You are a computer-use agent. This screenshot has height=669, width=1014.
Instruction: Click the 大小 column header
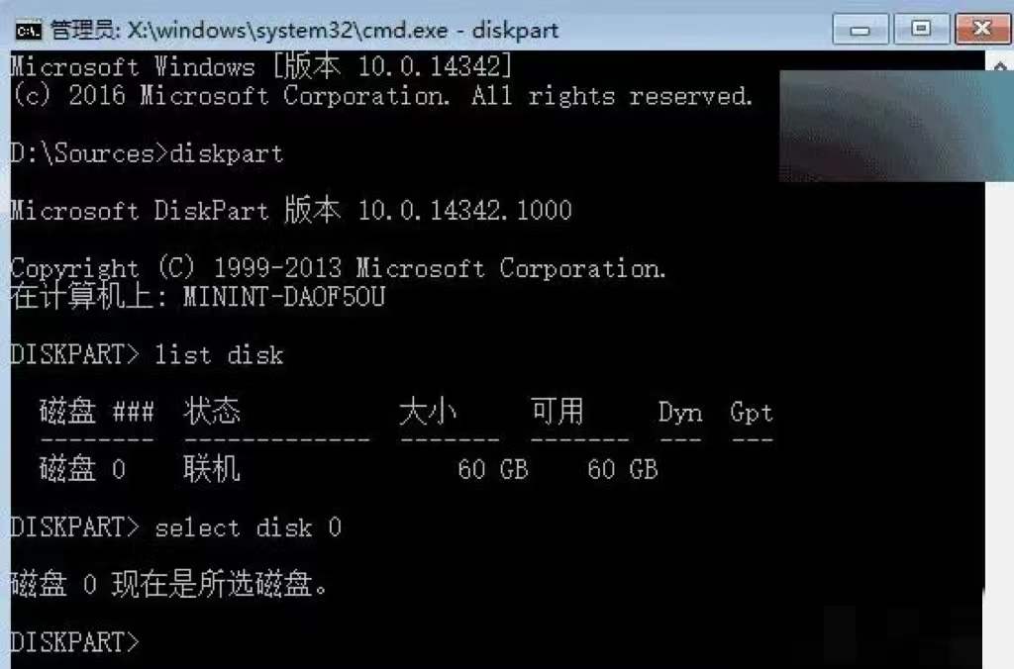point(428,412)
